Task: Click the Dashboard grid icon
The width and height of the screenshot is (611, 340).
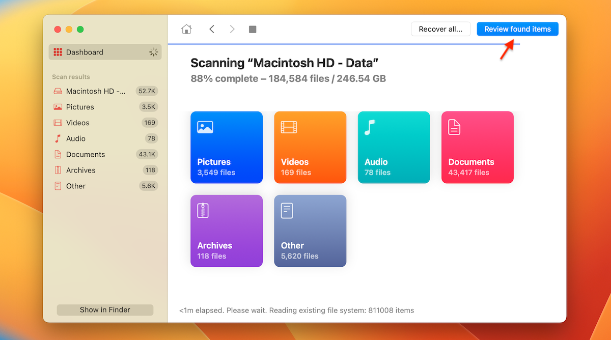Action: [x=58, y=52]
